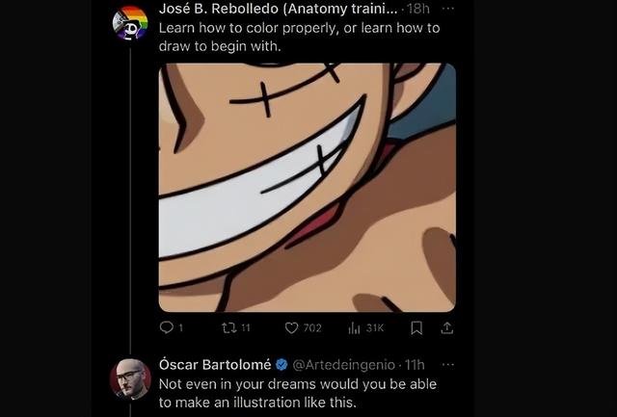Image resolution: width=617 pixels, height=417 pixels.
Task: Click the retweet icon with 11 reposts
Action: (x=228, y=327)
